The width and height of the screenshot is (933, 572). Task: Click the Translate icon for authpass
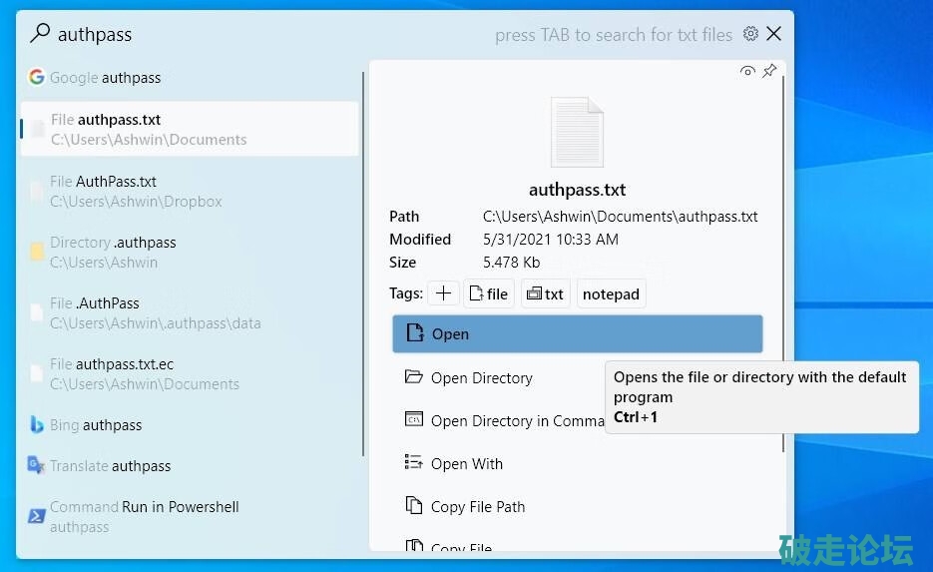(x=37, y=465)
